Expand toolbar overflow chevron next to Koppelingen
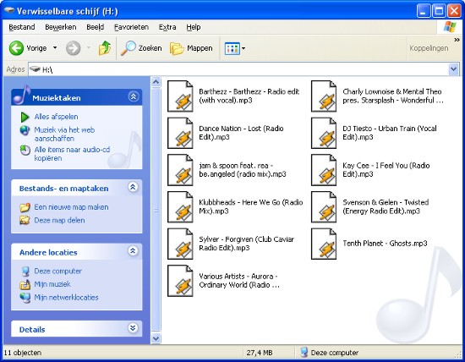The image size is (465, 362). point(457,40)
